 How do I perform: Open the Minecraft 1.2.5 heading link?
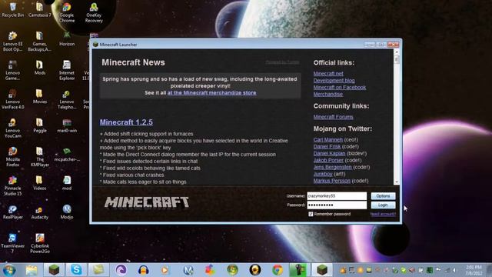(x=126, y=122)
